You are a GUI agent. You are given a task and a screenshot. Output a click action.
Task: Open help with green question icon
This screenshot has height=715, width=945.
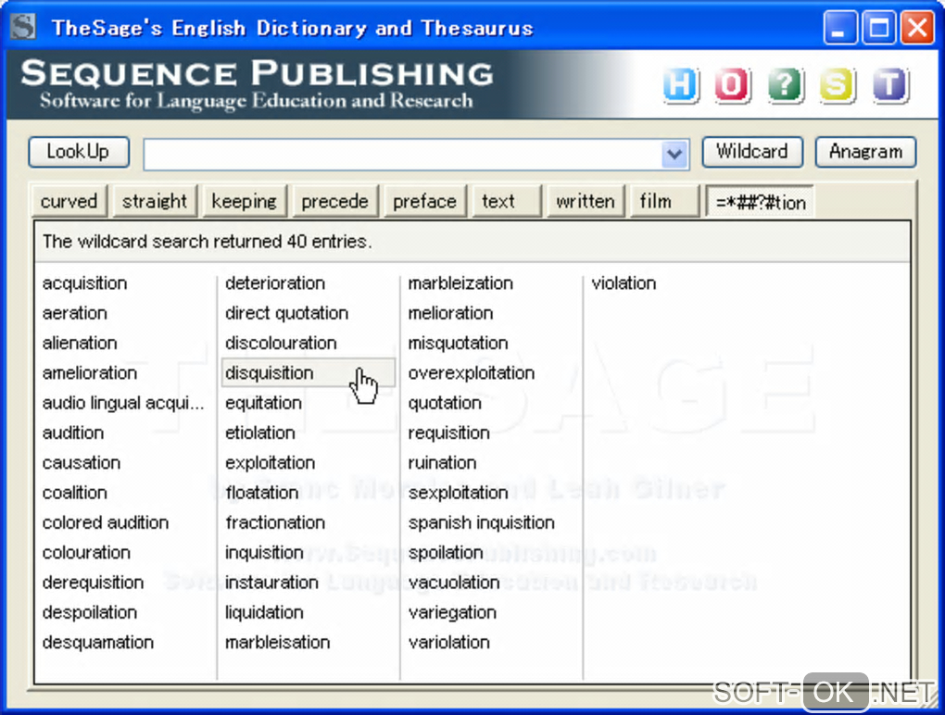tap(785, 84)
